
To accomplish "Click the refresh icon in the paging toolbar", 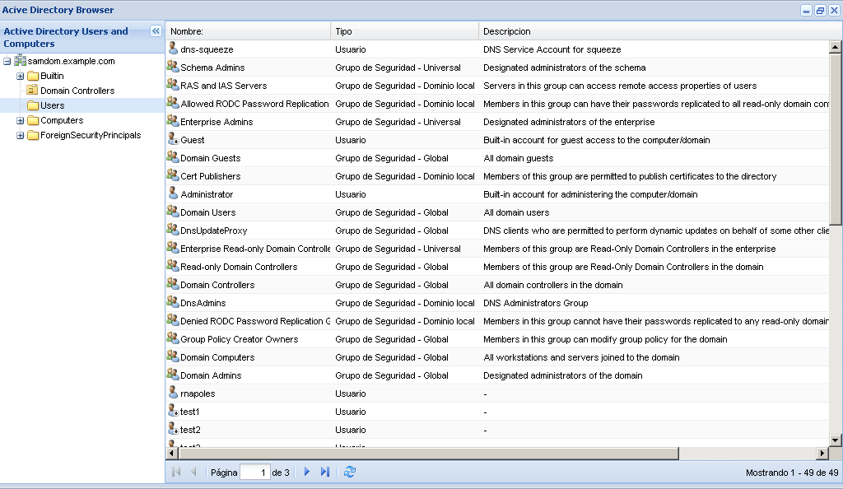I will (350, 472).
